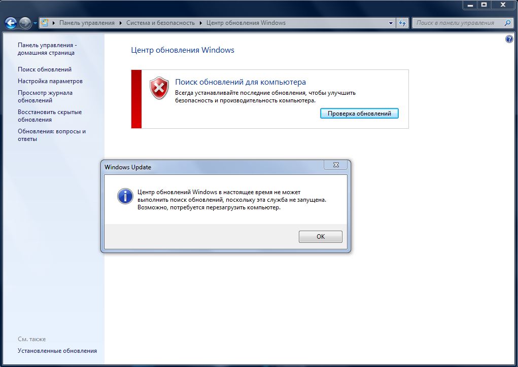Select 'Панель управления' breadcrumb
This screenshot has height=367, width=518.
click(87, 23)
